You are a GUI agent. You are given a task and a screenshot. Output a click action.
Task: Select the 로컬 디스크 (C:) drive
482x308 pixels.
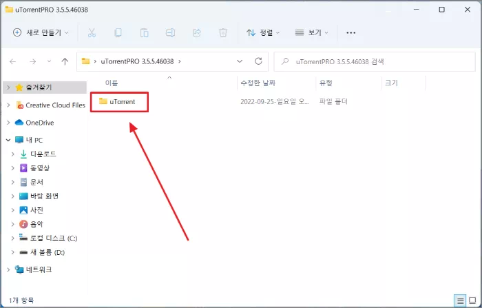(54, 238)
